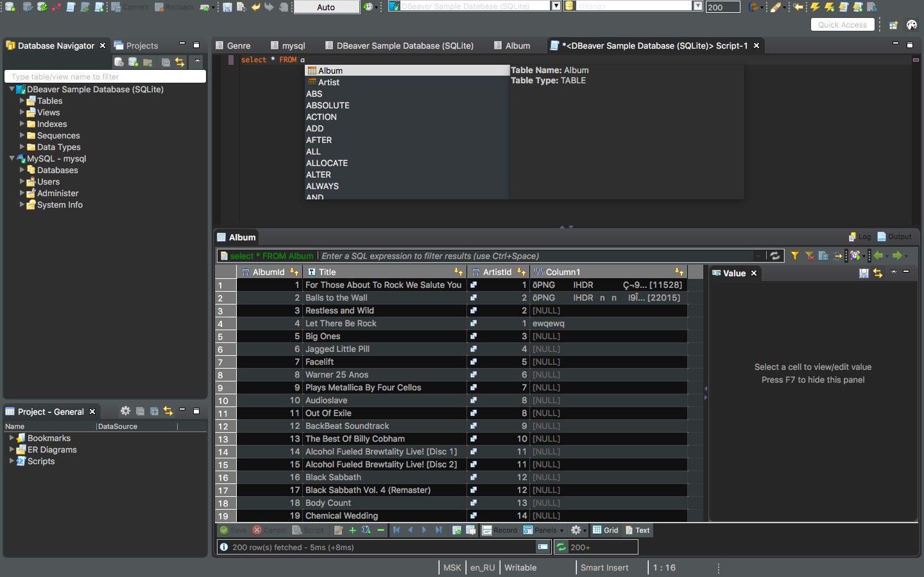Select the Scripts folder in Project panel
This screenshot has width=924, height=577.
pos(41,461)
